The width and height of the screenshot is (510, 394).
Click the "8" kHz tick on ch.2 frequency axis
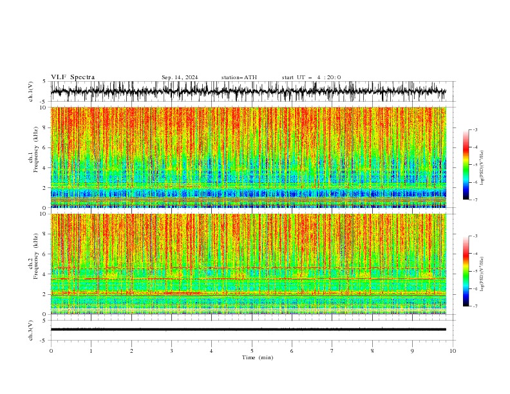[x=44, y=234]
